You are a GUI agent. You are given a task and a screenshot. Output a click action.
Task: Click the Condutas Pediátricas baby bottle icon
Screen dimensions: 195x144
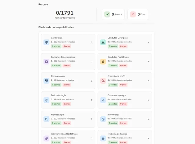[103, 61]
